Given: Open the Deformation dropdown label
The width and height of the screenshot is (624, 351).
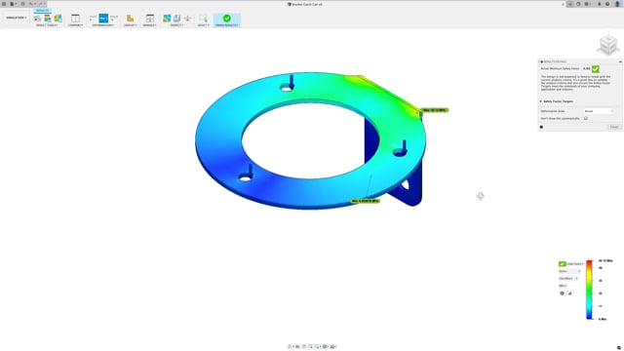Looking at the screenshot, I should [103, 25].
